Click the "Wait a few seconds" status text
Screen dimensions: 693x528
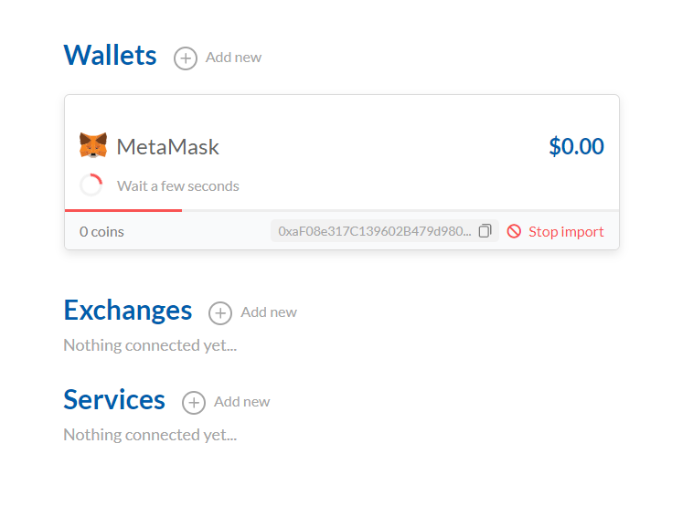pos(177,185)
